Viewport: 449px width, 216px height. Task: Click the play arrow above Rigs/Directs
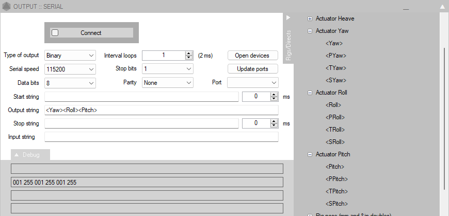[288, 17]
